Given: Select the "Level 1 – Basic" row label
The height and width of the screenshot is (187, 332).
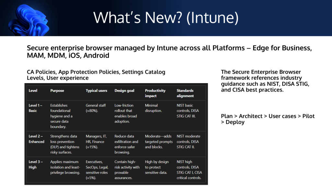Looking at the screenshot, I should pyautogui.click(x=35, y=108).
